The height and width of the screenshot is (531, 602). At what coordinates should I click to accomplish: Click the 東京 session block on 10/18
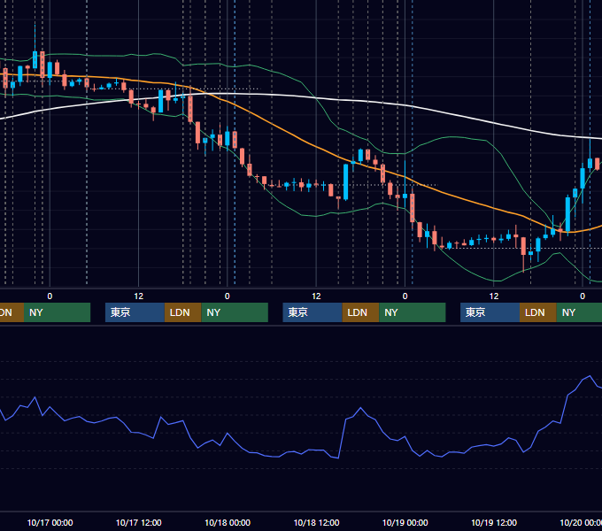click(313, 312)
